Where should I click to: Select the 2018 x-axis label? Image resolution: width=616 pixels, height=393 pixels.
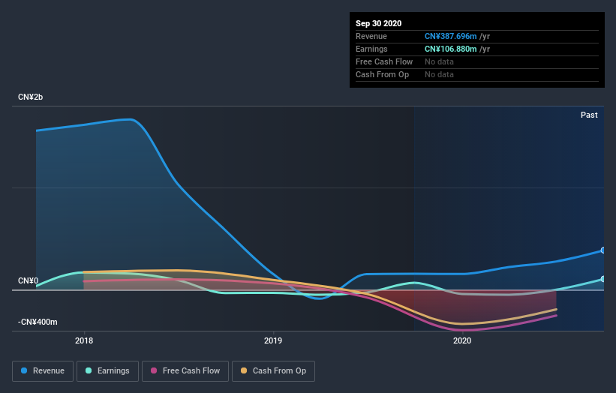pyautogui.click(x=84, y=340)
